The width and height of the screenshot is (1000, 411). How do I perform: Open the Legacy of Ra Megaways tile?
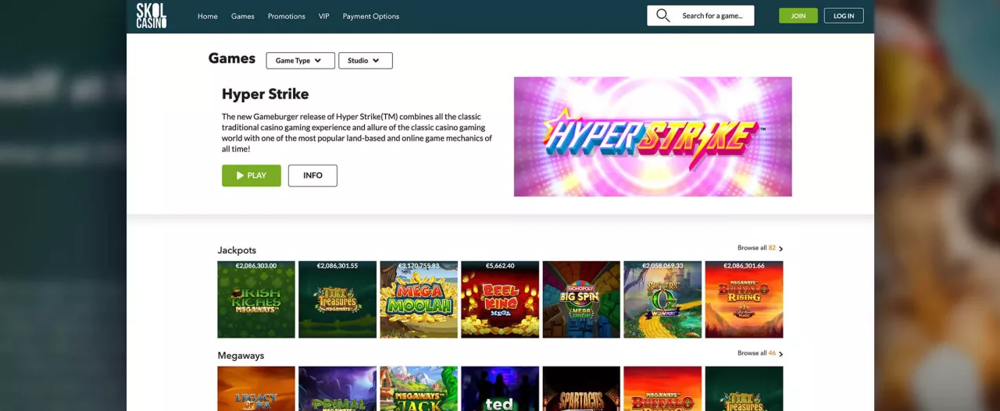[x=256, y=388]
